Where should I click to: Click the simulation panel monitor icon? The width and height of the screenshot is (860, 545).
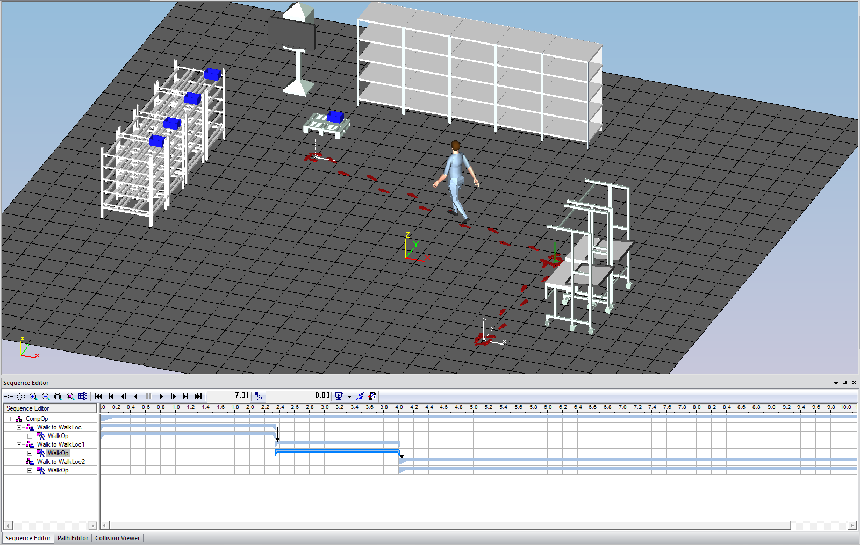click(x=339, y=397)
